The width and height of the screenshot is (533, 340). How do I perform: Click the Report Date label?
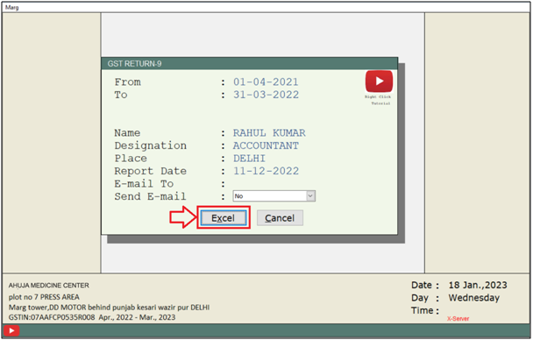pos(150,171)
